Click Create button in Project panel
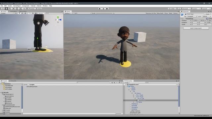This screenshot has height=119, width=212. [x=3, y=83]
